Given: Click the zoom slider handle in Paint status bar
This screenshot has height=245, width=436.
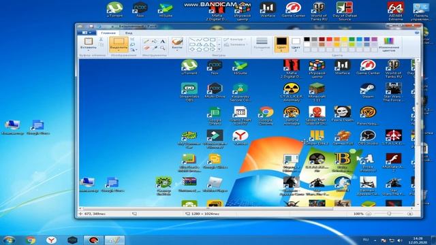Looking at the screenshot, I should [389, 214].
